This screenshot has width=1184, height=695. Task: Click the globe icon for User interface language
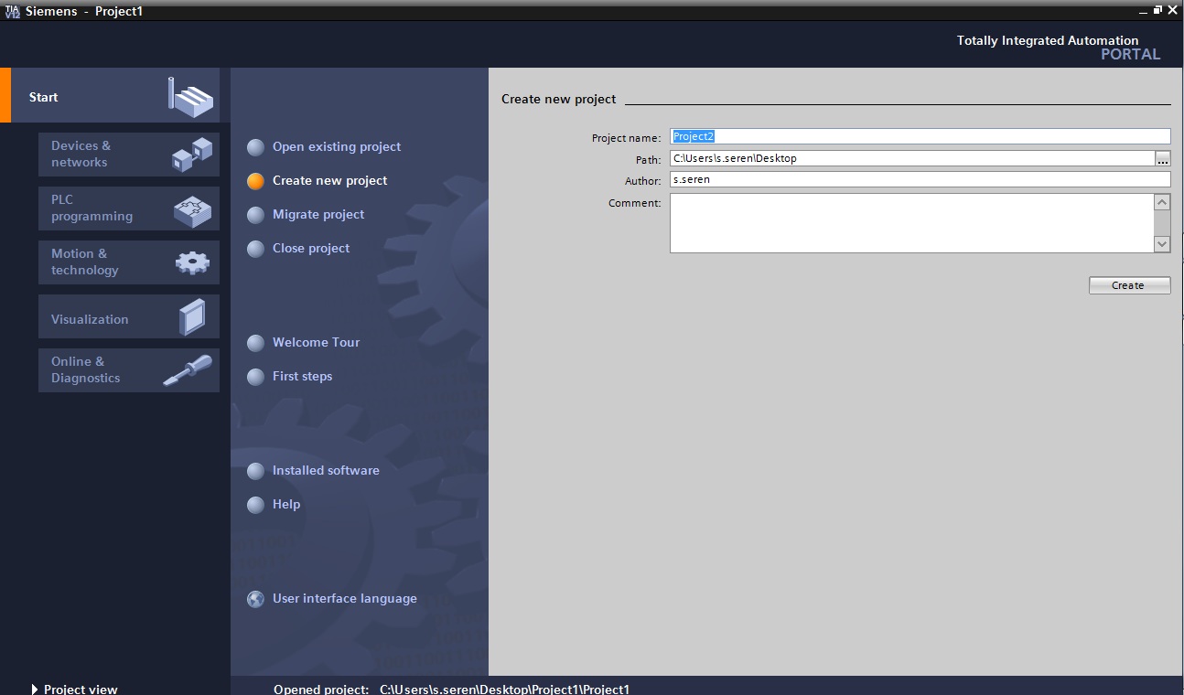pyautogui.click(x=256, y=599)
